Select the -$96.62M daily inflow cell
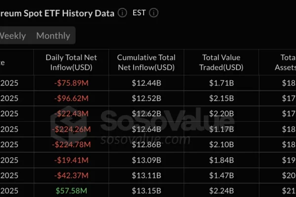The height and width of the screenshot is (197, 296). 72,98
